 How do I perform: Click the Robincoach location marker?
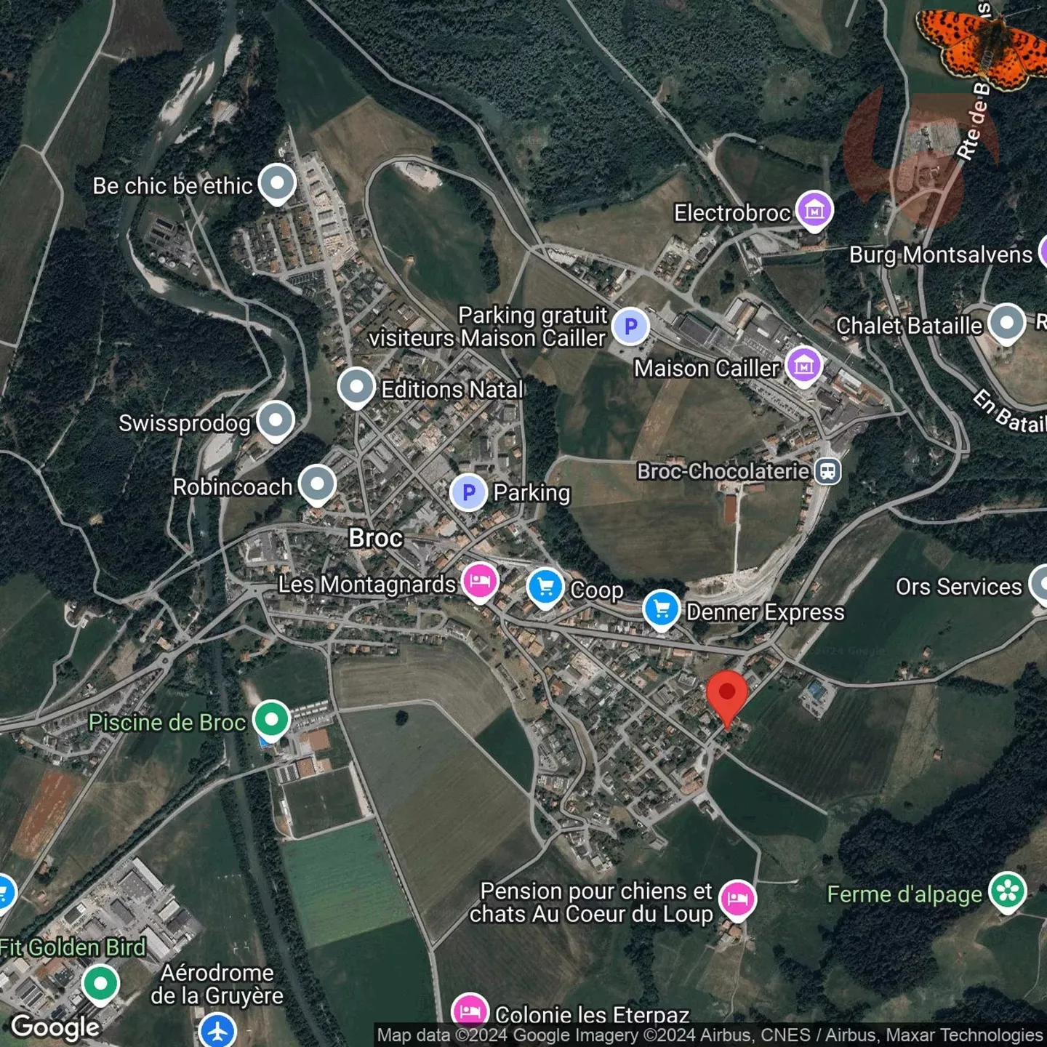(x=317, y=484)
